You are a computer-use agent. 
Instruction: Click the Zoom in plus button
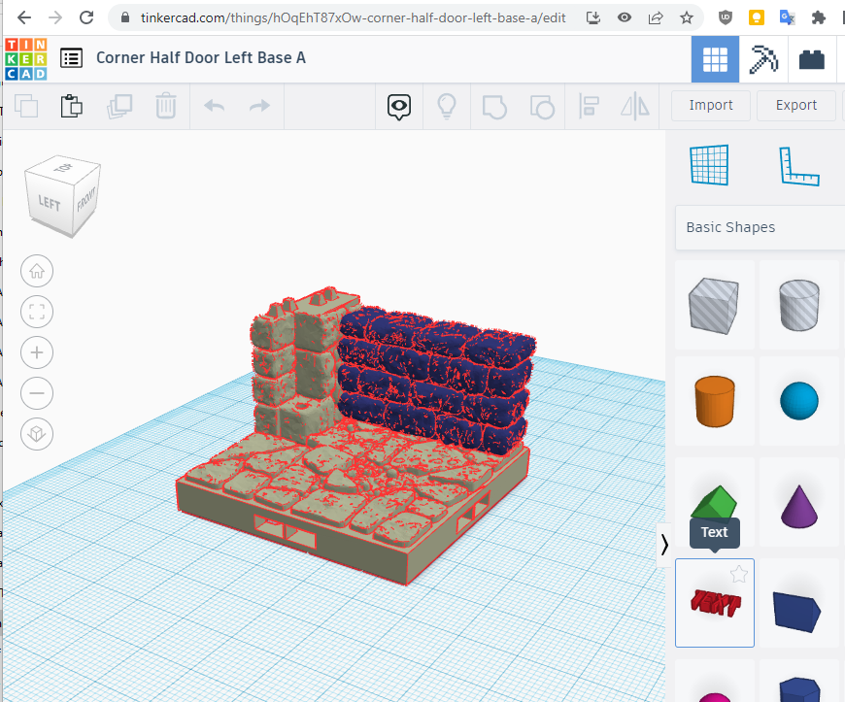click(x=37, y=352)
